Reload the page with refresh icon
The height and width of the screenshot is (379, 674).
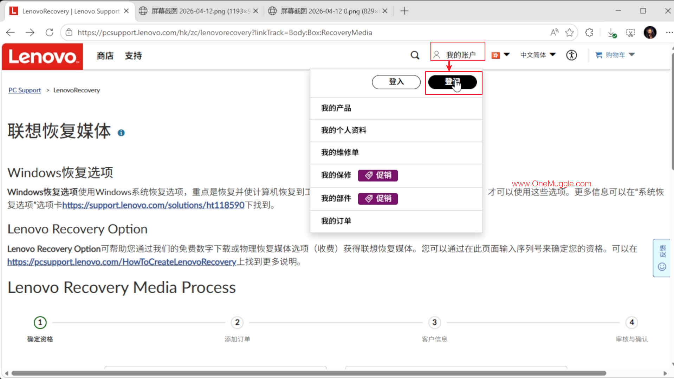50,33
